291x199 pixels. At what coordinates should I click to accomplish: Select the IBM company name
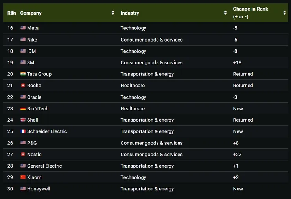31,51
